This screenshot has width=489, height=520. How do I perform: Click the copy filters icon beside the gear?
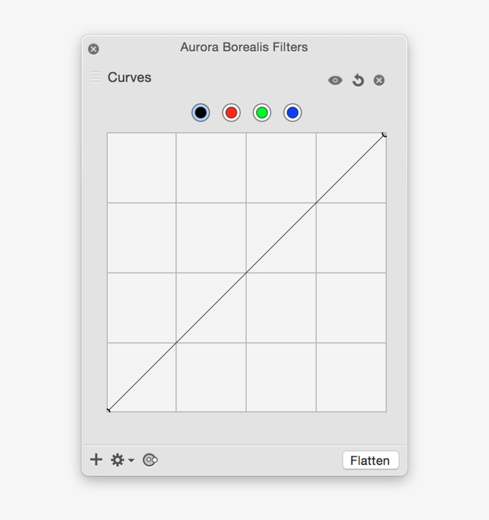[x=150, y=460]
